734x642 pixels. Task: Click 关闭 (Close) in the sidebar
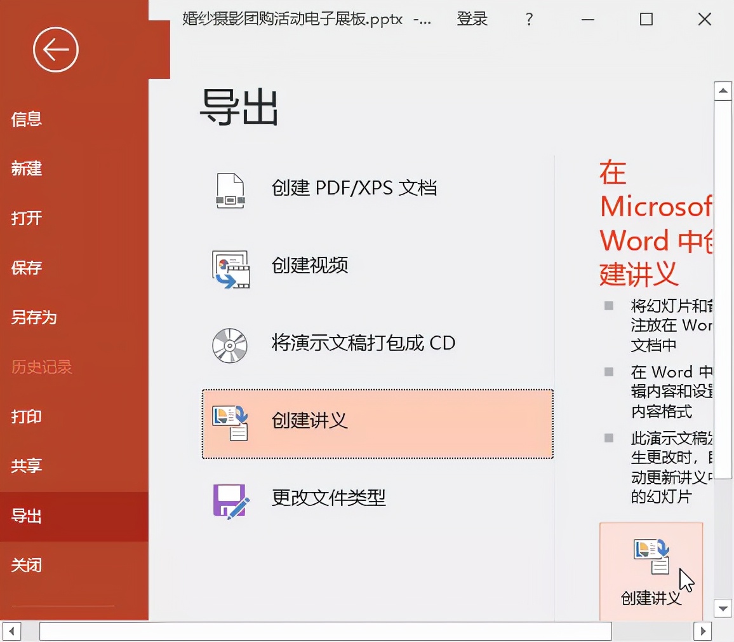27,565
